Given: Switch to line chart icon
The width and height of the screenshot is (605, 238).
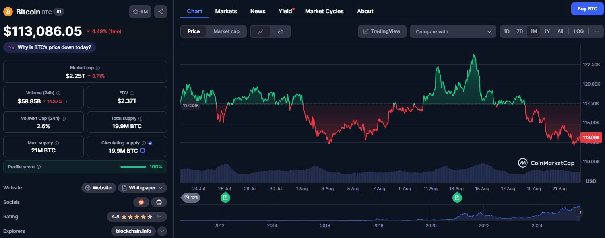Looking at the screenshot, I should (x=260, y=31).
